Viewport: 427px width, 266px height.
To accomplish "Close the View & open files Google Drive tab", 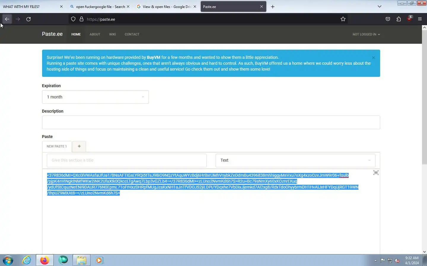I will click(195, 7).
